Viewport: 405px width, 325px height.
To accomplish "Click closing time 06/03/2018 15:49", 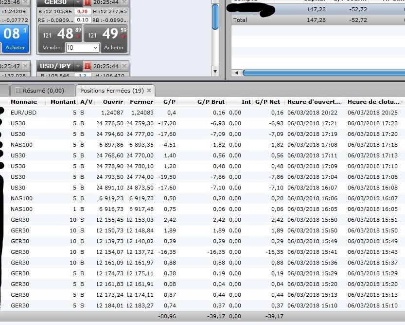I will 372,241.
